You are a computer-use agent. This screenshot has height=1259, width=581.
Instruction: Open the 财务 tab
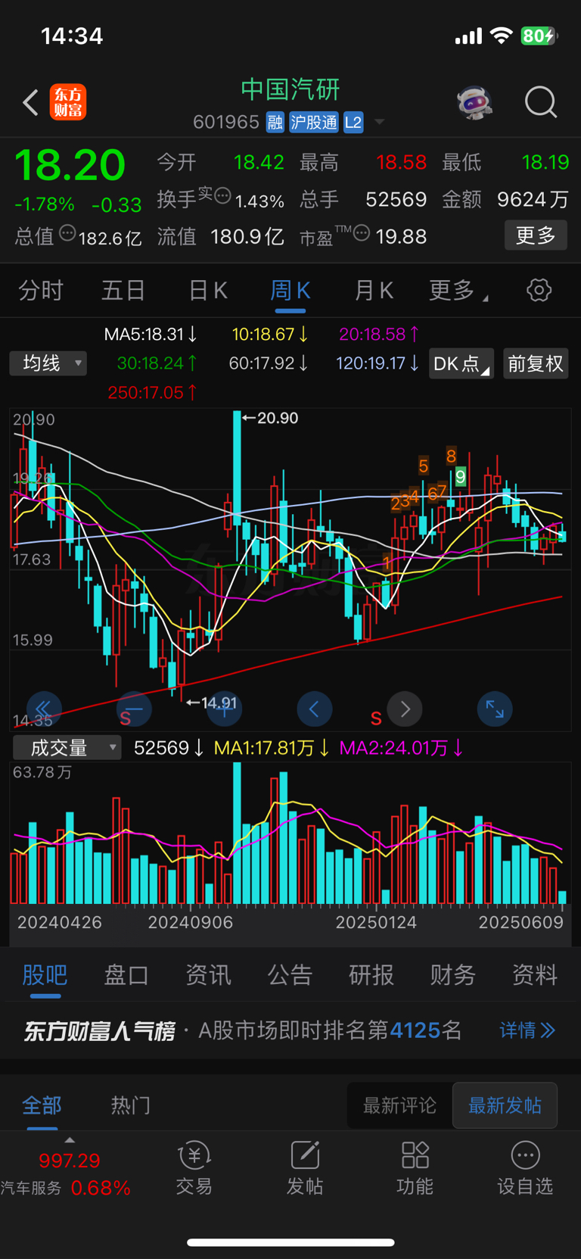(453, 974)
